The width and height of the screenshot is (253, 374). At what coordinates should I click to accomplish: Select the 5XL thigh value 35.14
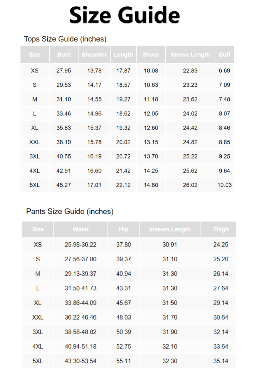tap(221, 361)
